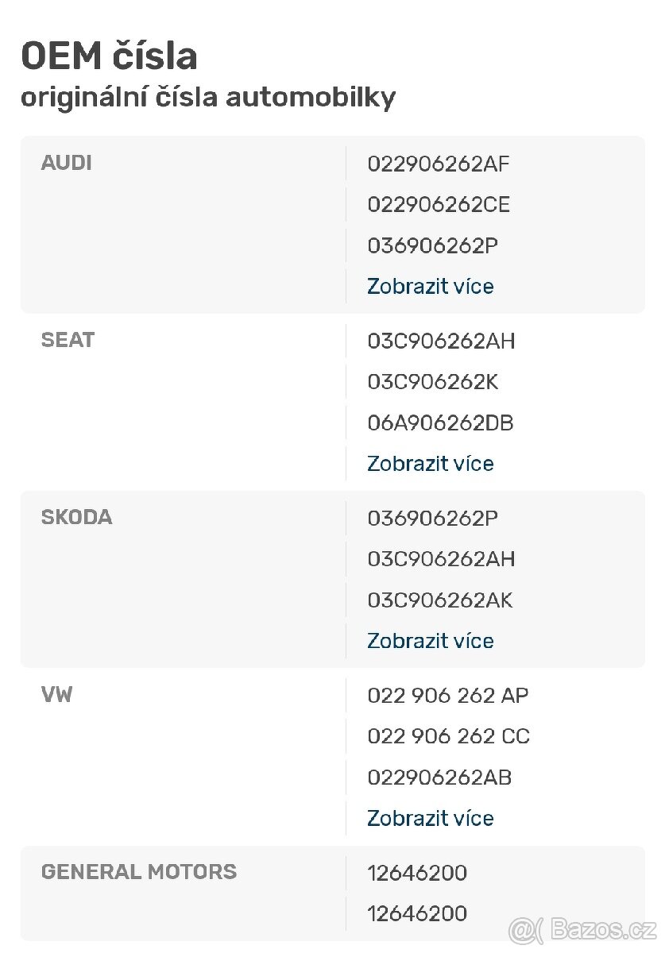Click the AUDI number 022906262AF
This screenshot has height=953, width=665.
[x=439, y=164]
